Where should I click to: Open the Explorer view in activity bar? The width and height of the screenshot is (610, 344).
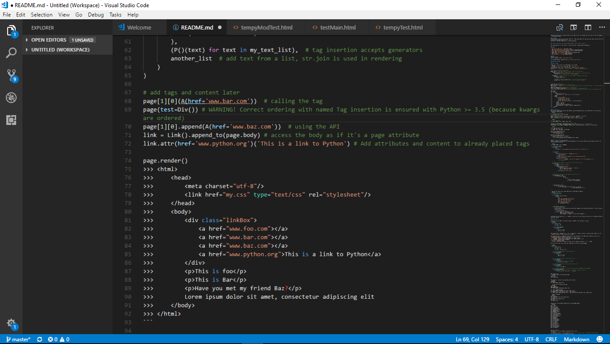[11, 31]
